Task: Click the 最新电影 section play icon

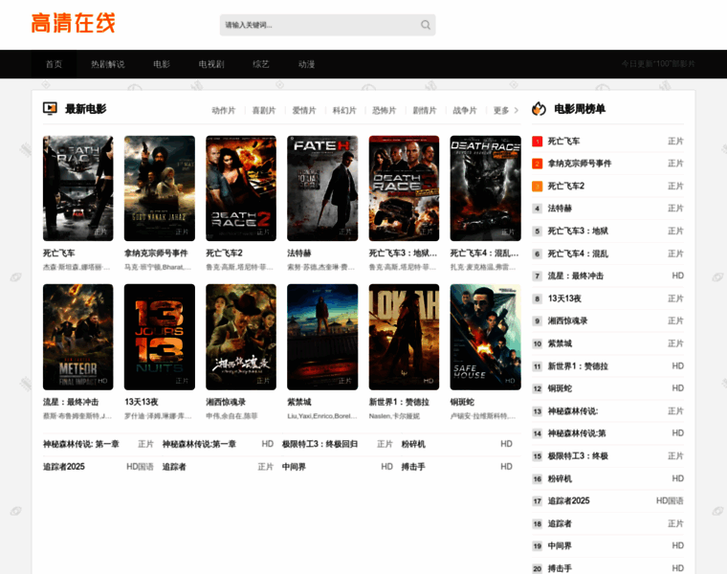Action: [50, 108]
